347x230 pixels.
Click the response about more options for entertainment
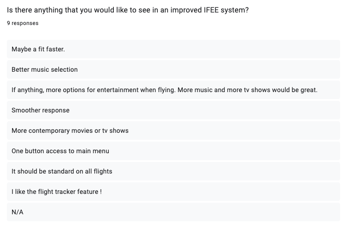point(173,90)
